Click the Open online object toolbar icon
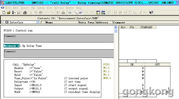Screen dimensions: 179x99 [x=14, y=13]
